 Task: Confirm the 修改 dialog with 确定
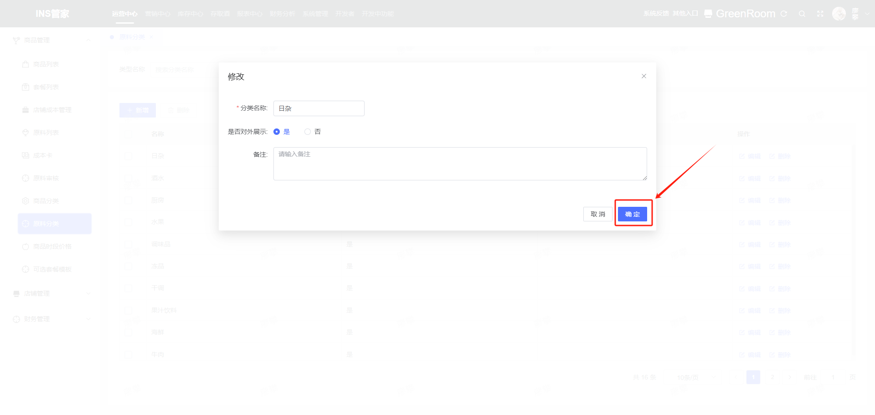click(x=632, y=214)
